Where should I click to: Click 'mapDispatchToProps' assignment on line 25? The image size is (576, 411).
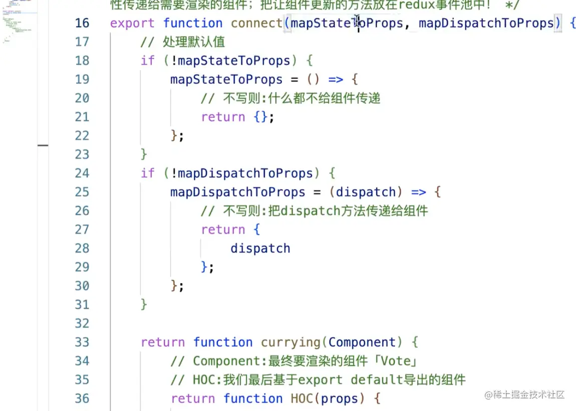(x=238, y=192)
